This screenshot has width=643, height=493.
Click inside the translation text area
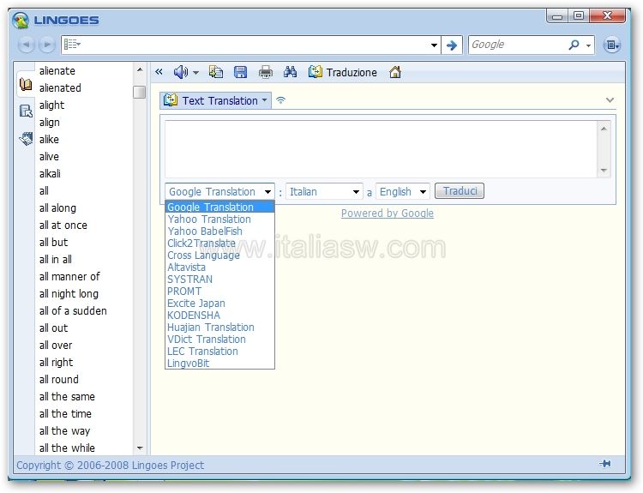(381, 149)
